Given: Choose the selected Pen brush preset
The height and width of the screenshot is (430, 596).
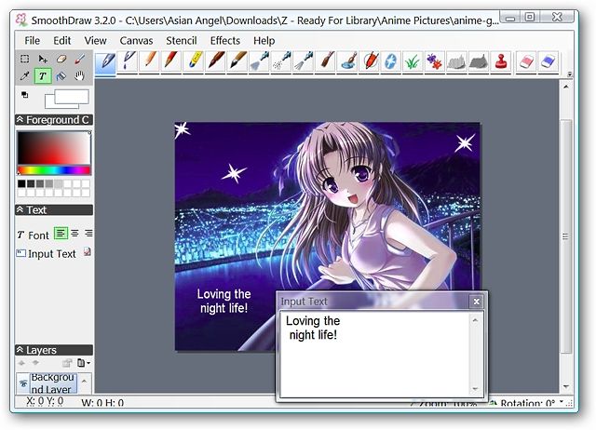Looking at the screenshot, I should point(105,62).
